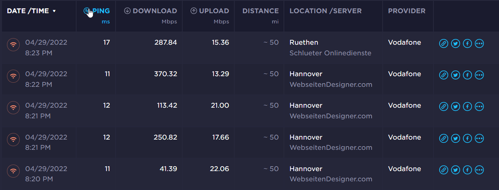Click download value 370.32
The height and width of the screenshot is (190, 499).
click(165, 74)
